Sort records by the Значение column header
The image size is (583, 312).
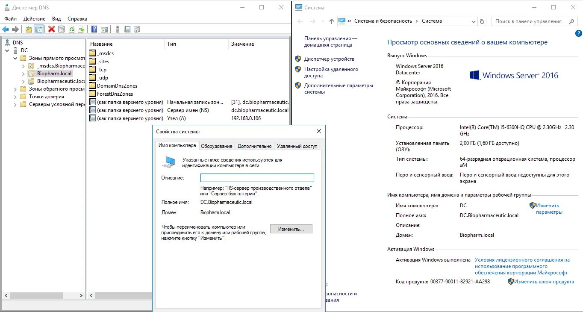pyautogui.click(x=259, y=44)
